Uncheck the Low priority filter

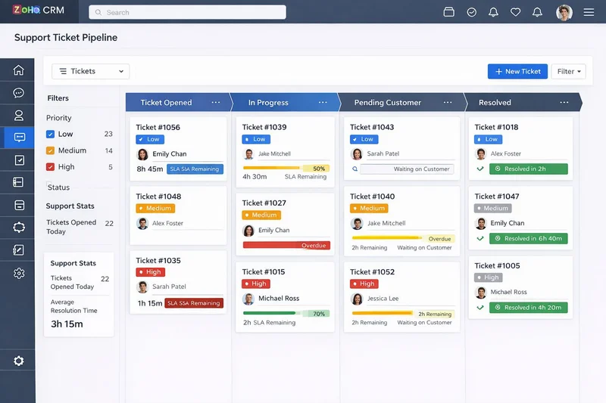click(x=50, y=134)
